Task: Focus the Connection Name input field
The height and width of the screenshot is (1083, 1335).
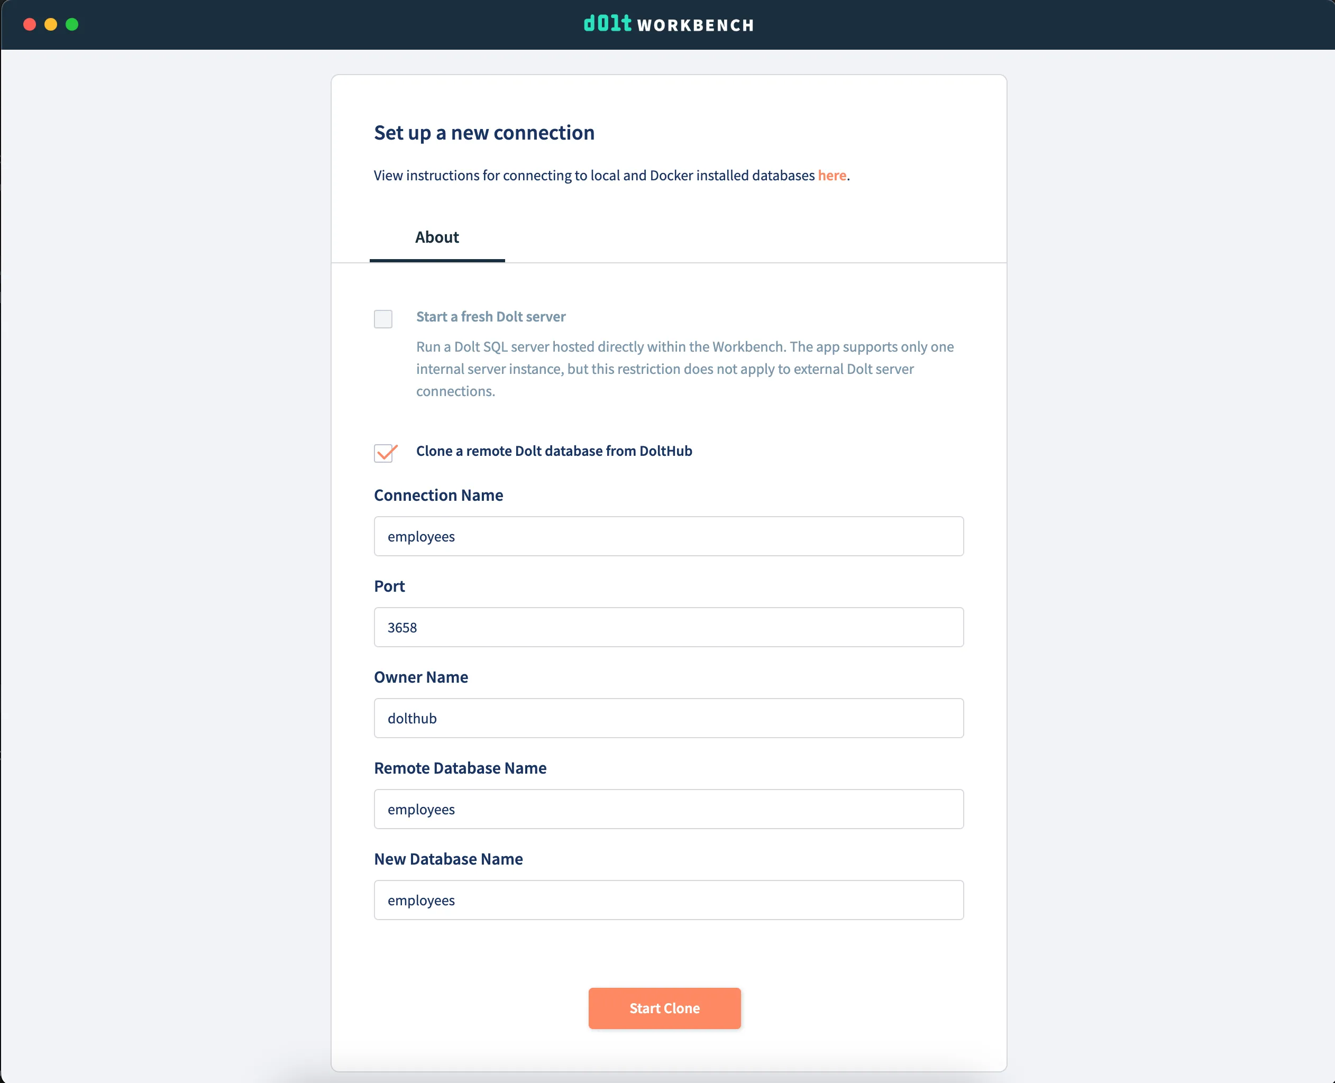Action: pyautogui.click(x=668, y=537)
